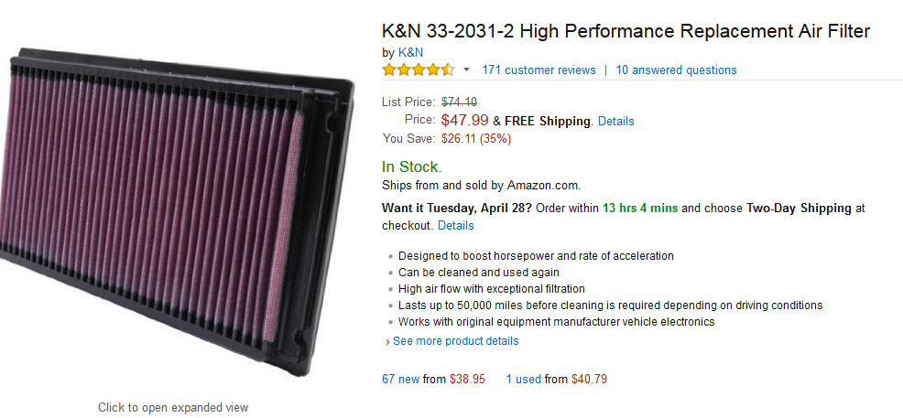The image size is (903, 418).
Task: Open Details link after 'checkout'
Action: [455, 225]
